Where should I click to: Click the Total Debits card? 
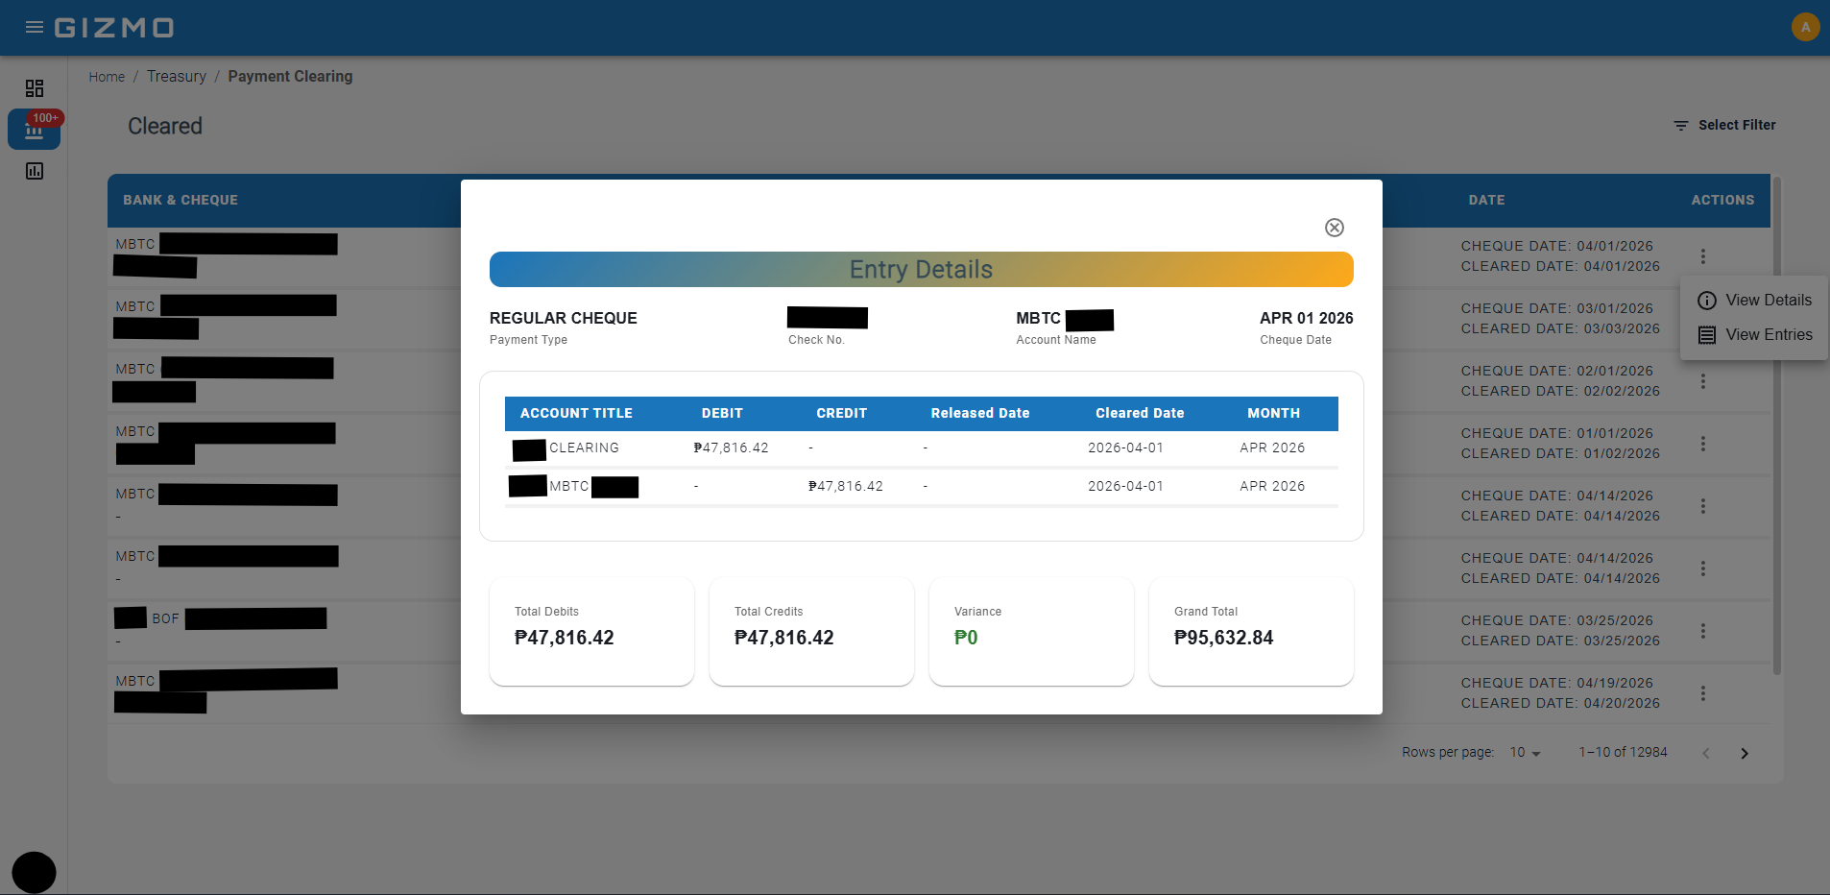[x=591, y=631]
